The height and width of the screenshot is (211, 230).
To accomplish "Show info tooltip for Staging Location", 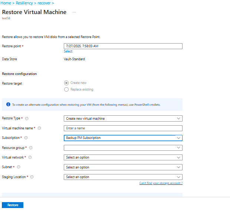I will pos(32,177).
